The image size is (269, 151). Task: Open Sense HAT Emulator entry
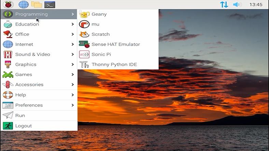pos(118,44)
